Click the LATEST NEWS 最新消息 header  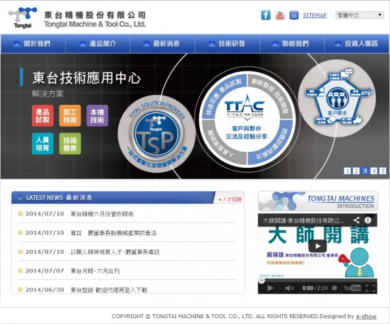[x=59, y=198]
